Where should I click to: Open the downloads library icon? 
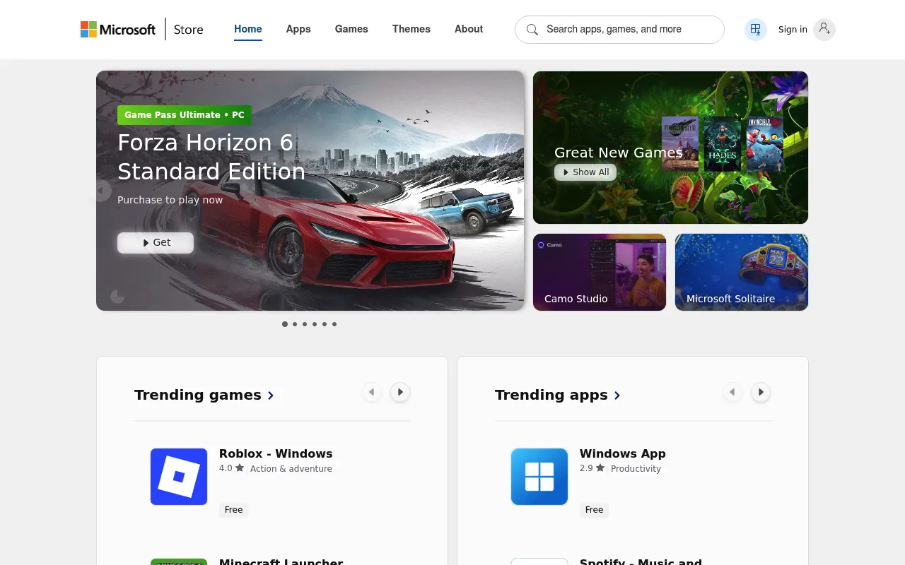[x=756, y=30]
